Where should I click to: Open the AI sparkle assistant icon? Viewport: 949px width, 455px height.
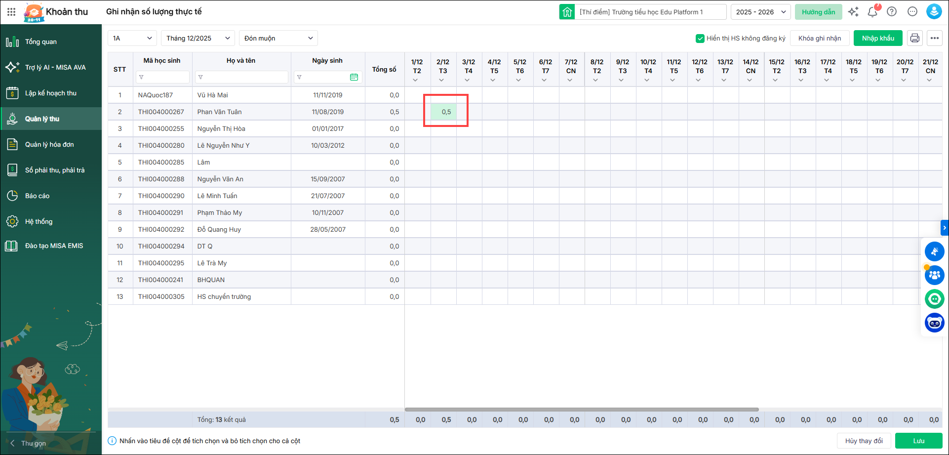tap(853, 12)
